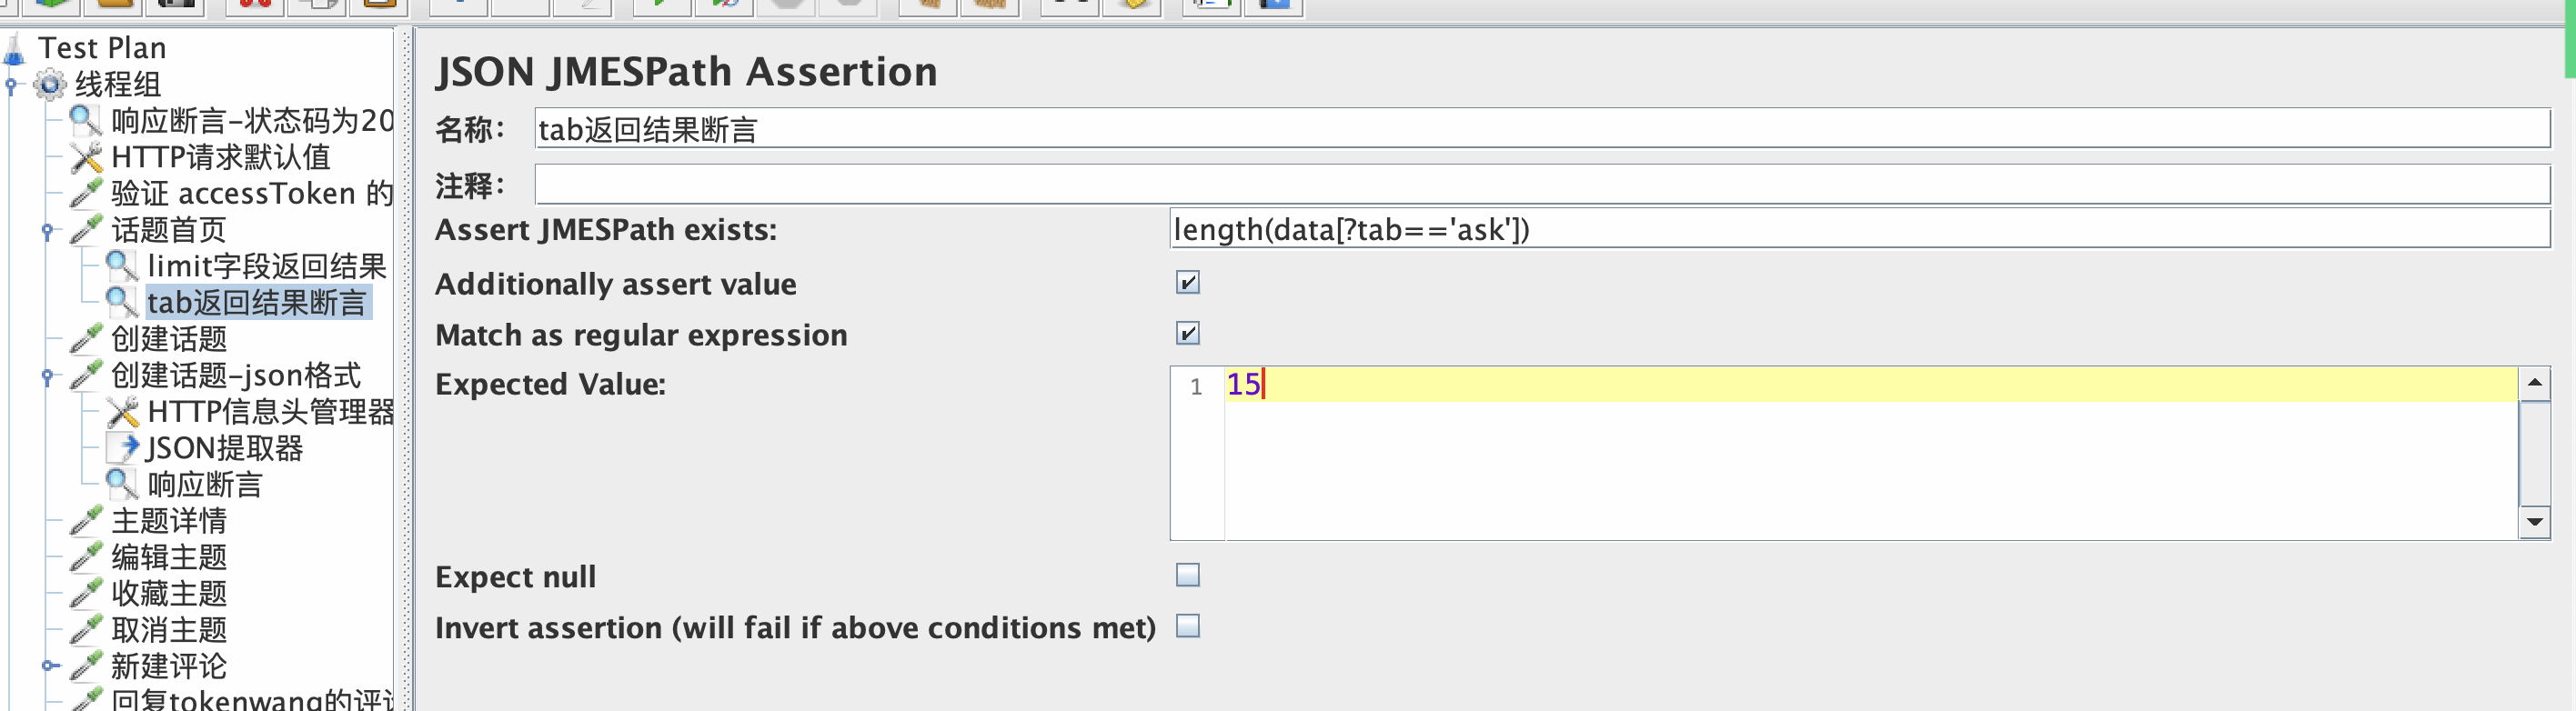Image resolution: width=2576 pixels, height=711 pixels.
Task: Click the HTTP信息头管理器 wrench icon
Action: pos(123,412)
